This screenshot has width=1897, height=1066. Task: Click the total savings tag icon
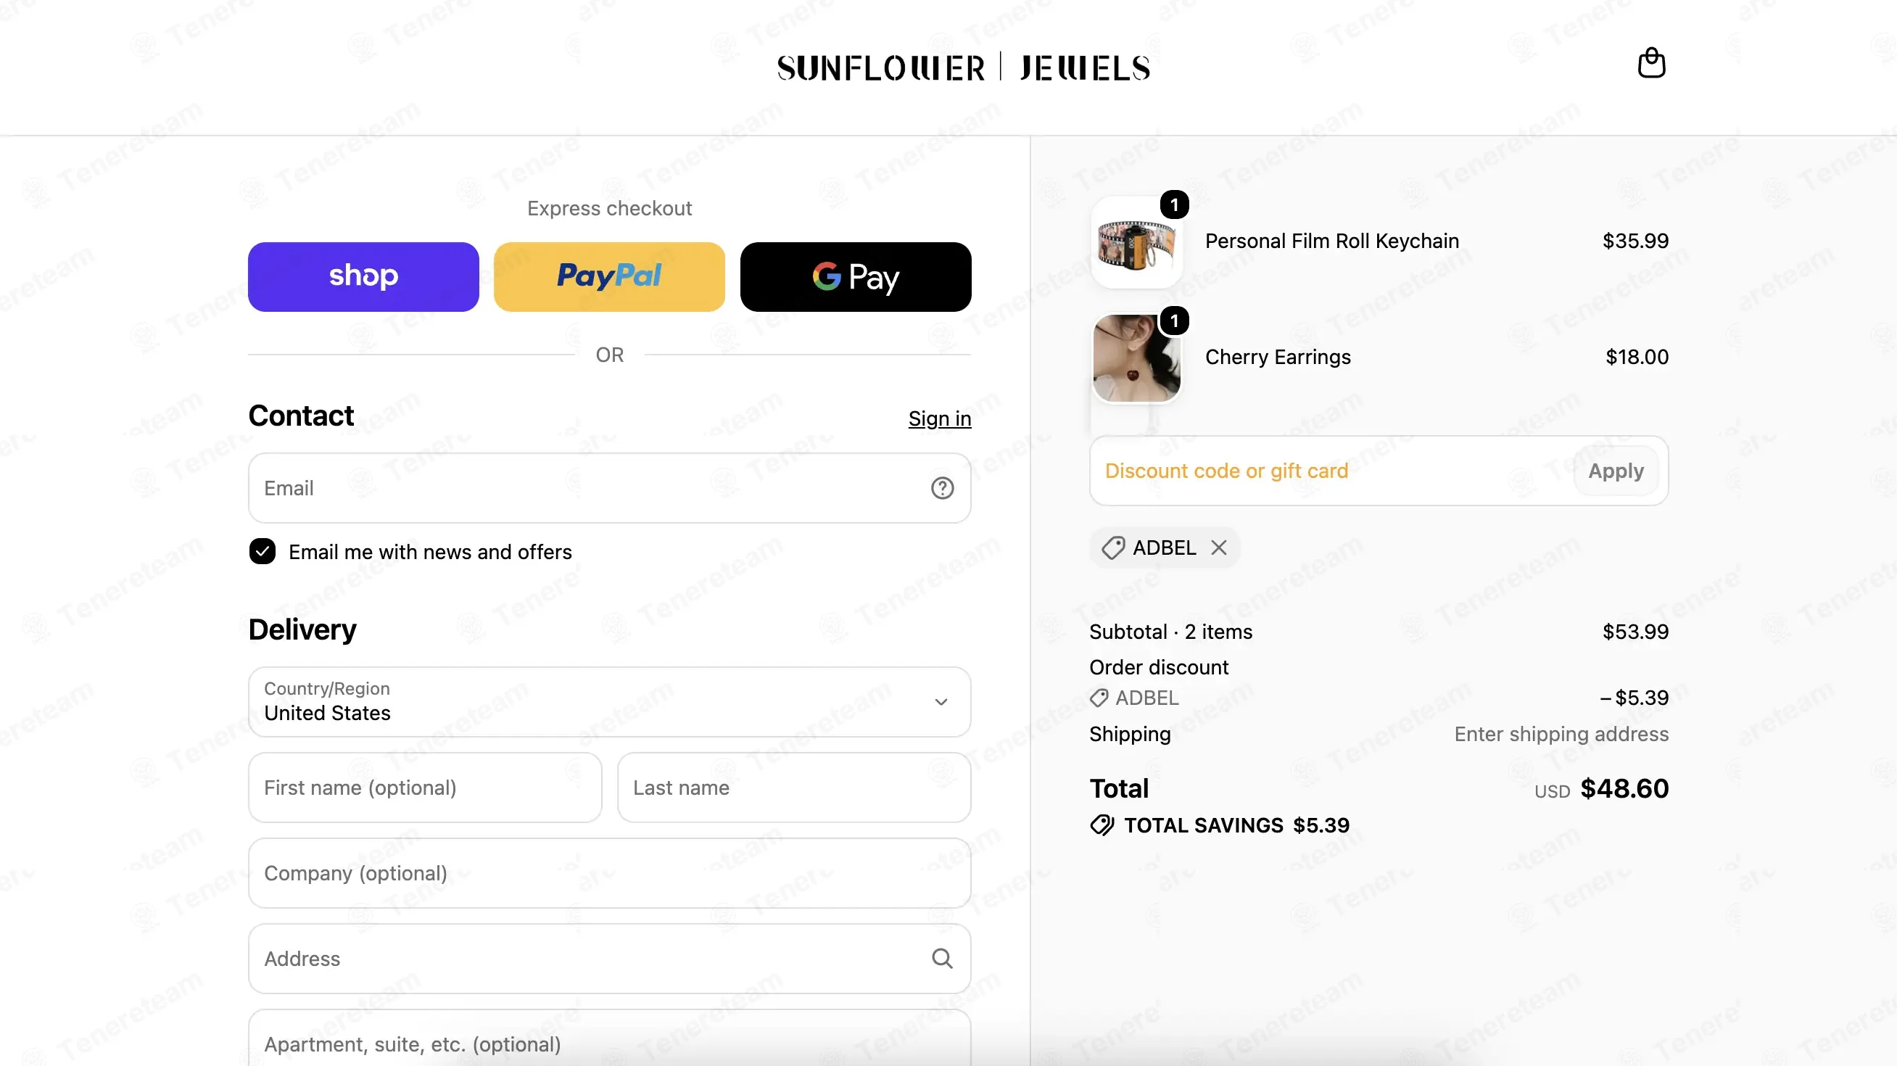[1102, 825]
